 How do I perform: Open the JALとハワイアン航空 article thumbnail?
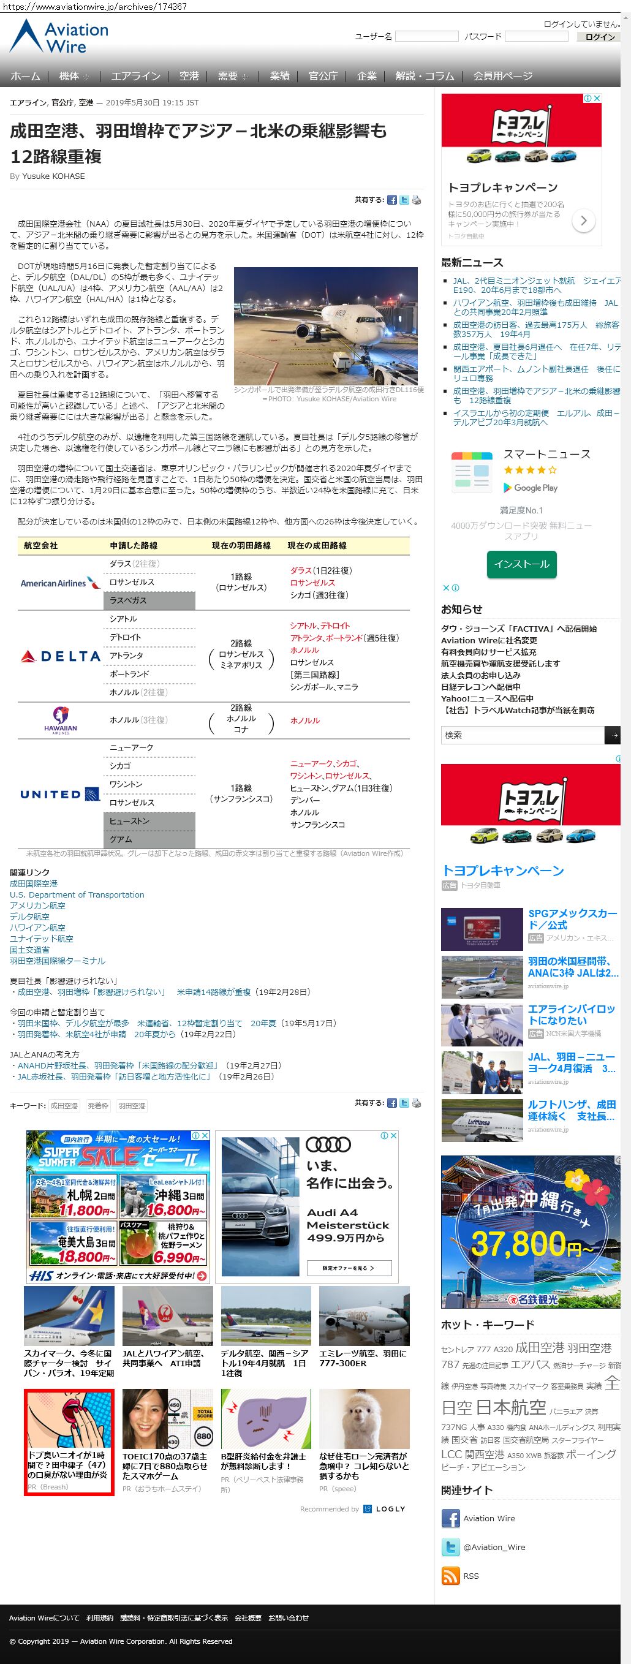pyautogui.click(x=167, y=1316)
